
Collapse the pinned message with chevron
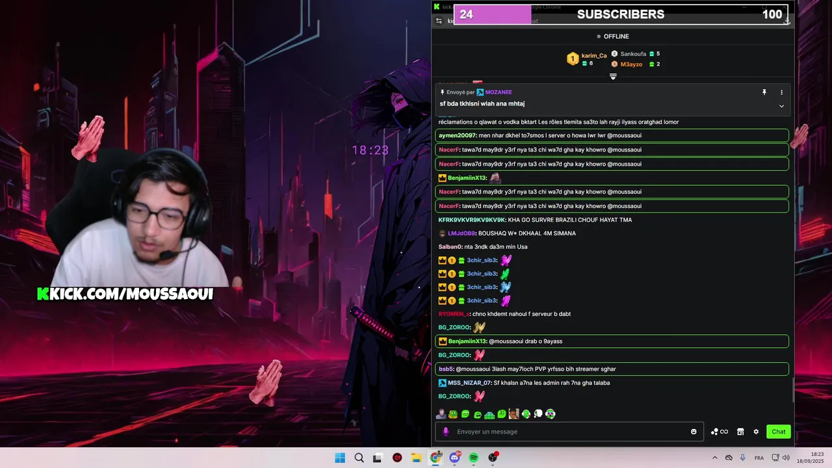click(781, 106)
